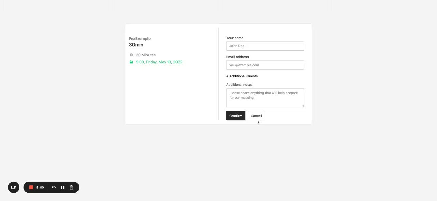This screenshot has width=437, height=201.
Task: Click the 30 Minutes duration text
Action: click(x=146, y=55)
